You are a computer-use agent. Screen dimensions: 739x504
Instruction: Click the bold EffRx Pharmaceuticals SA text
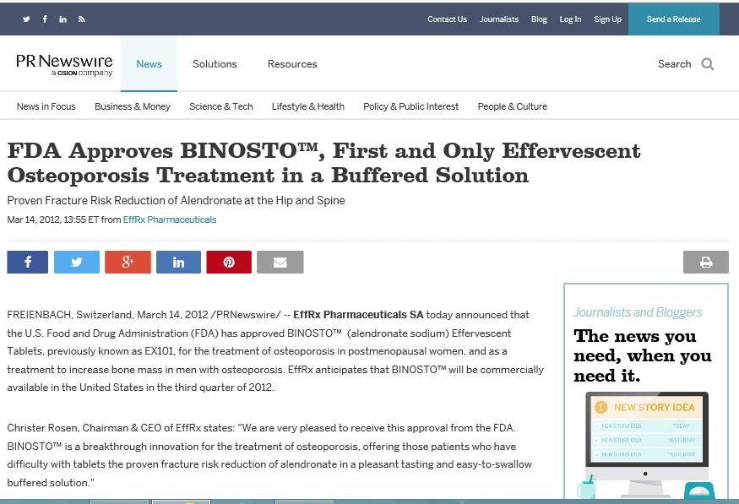358,315
